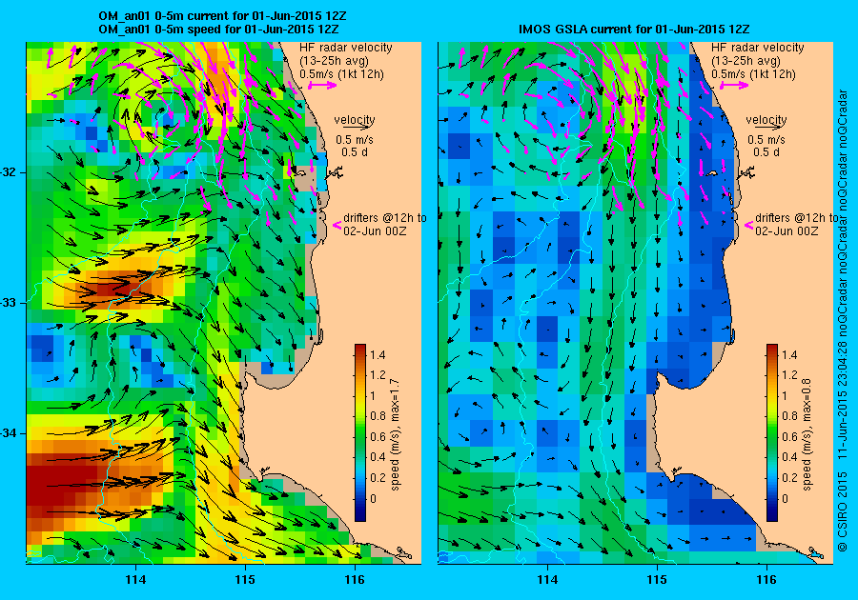Screen dimensions: 858x600
Task: Click the magenta radar scale arrow in left map
Action: point(323,86)
